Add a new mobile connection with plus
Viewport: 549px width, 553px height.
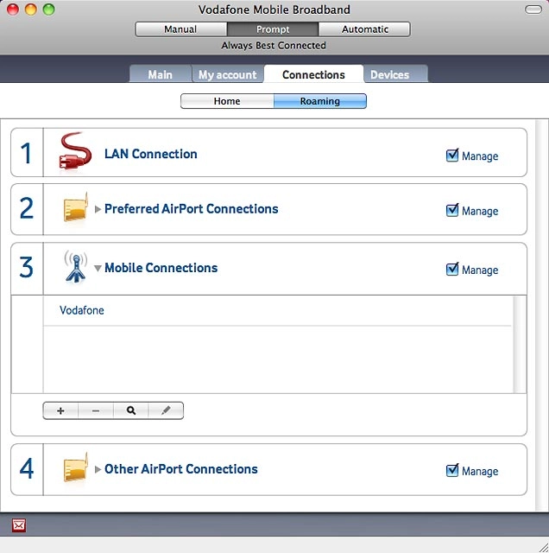pyautogui.click(x=60, y=410)
